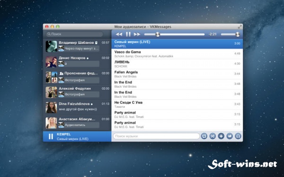The height and width of the screenshot is (177, 284).
Task: Click the full-screen arrows icon in title bar
Action: click(x=240, y=27)
